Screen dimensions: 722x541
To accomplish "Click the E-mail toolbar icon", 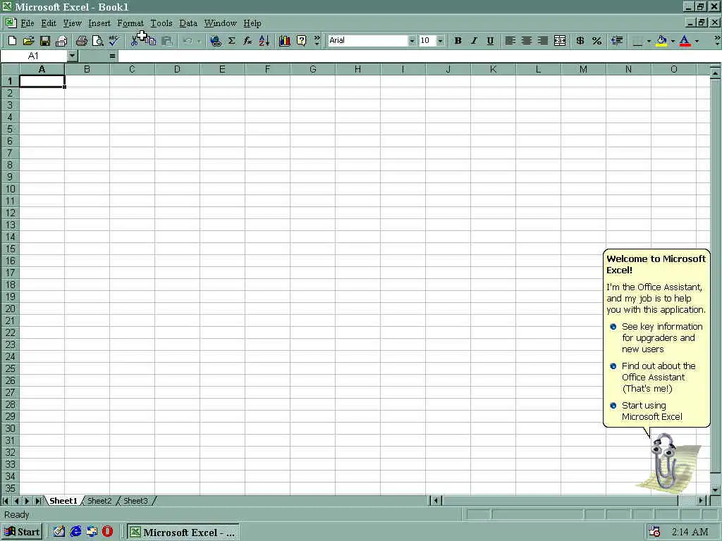I will pyautogui.click(x=61, y=41).
